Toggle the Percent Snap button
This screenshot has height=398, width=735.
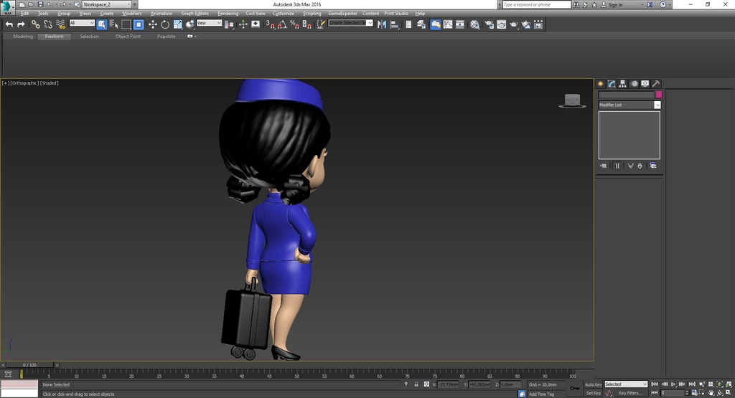coord(295,24)
